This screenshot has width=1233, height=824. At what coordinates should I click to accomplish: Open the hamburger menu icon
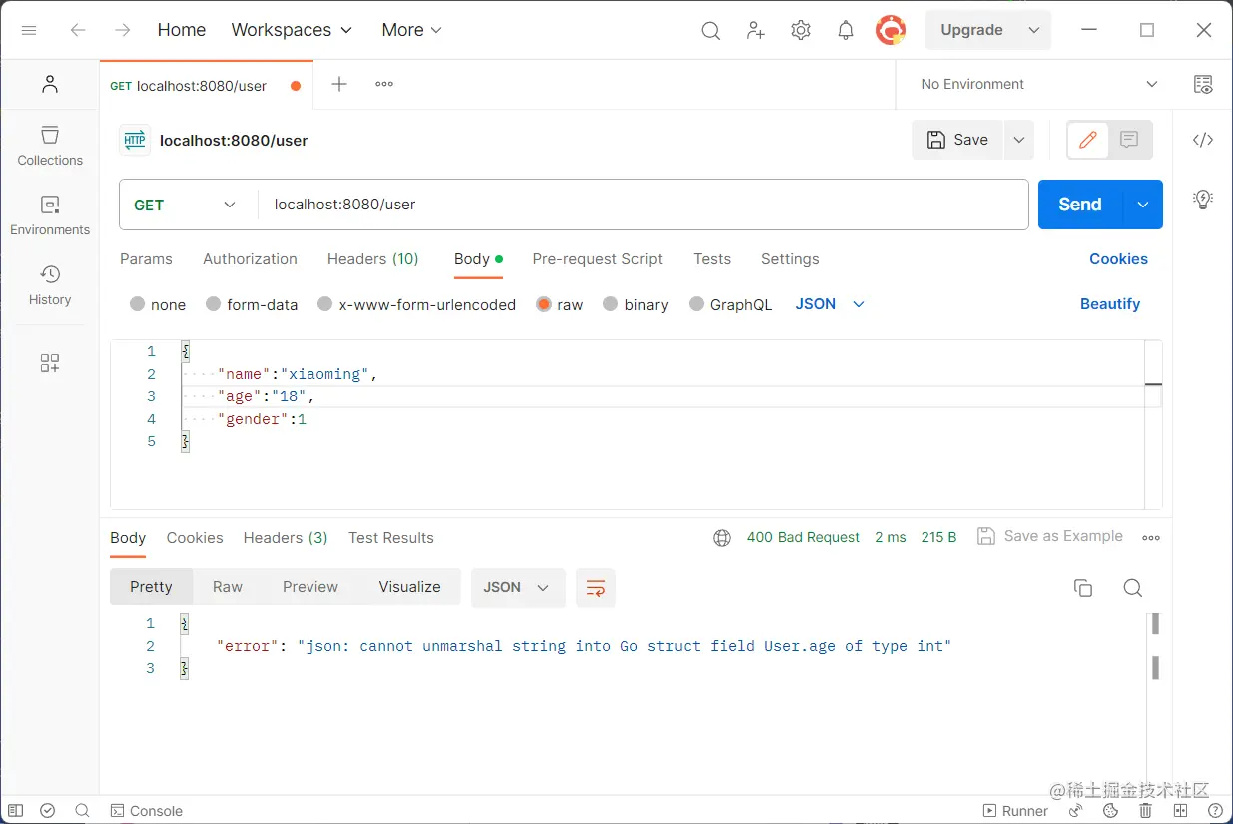click(x=29, y=30)
